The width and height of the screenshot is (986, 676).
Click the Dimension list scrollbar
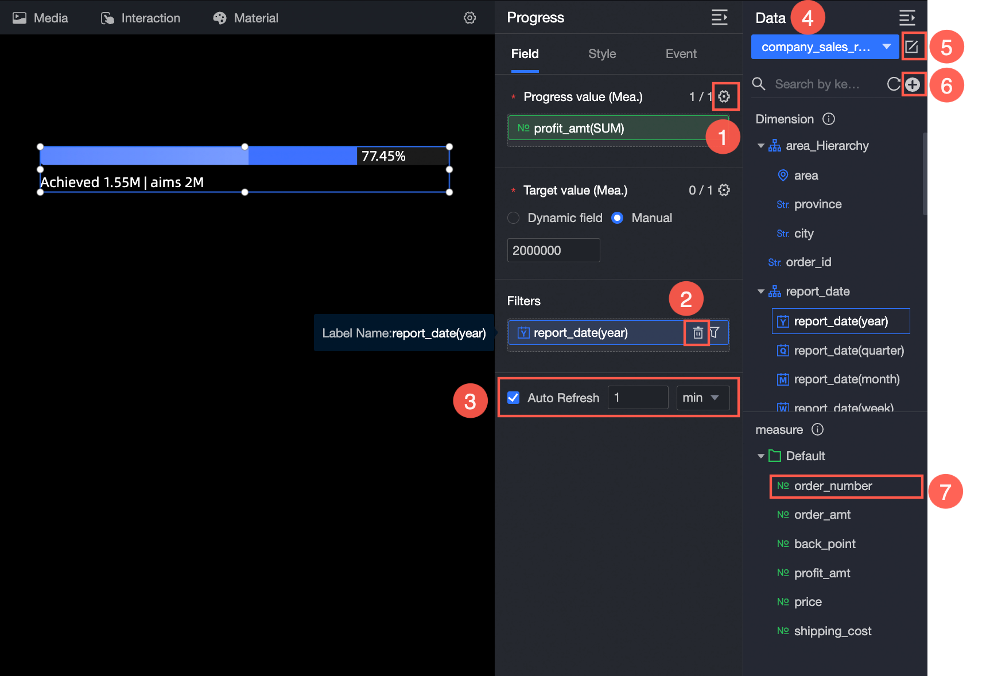tap(925, 174)
